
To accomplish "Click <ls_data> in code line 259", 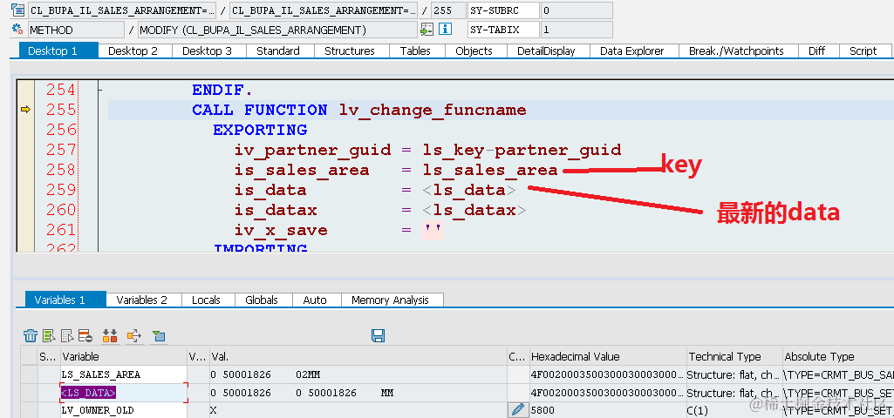I will tap(469, 190).
